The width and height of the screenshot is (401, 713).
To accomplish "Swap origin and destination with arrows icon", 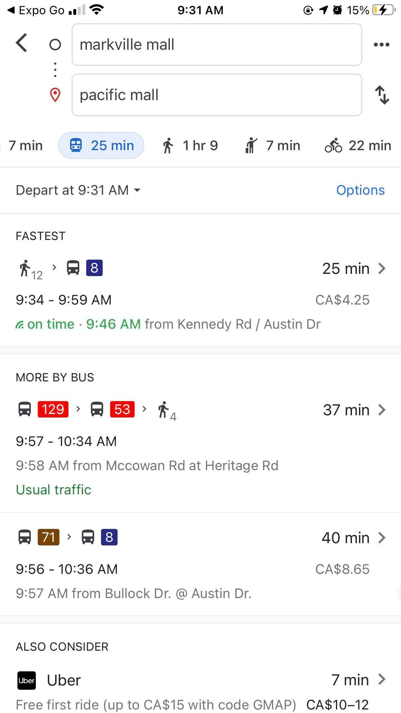I will (382, 95).
